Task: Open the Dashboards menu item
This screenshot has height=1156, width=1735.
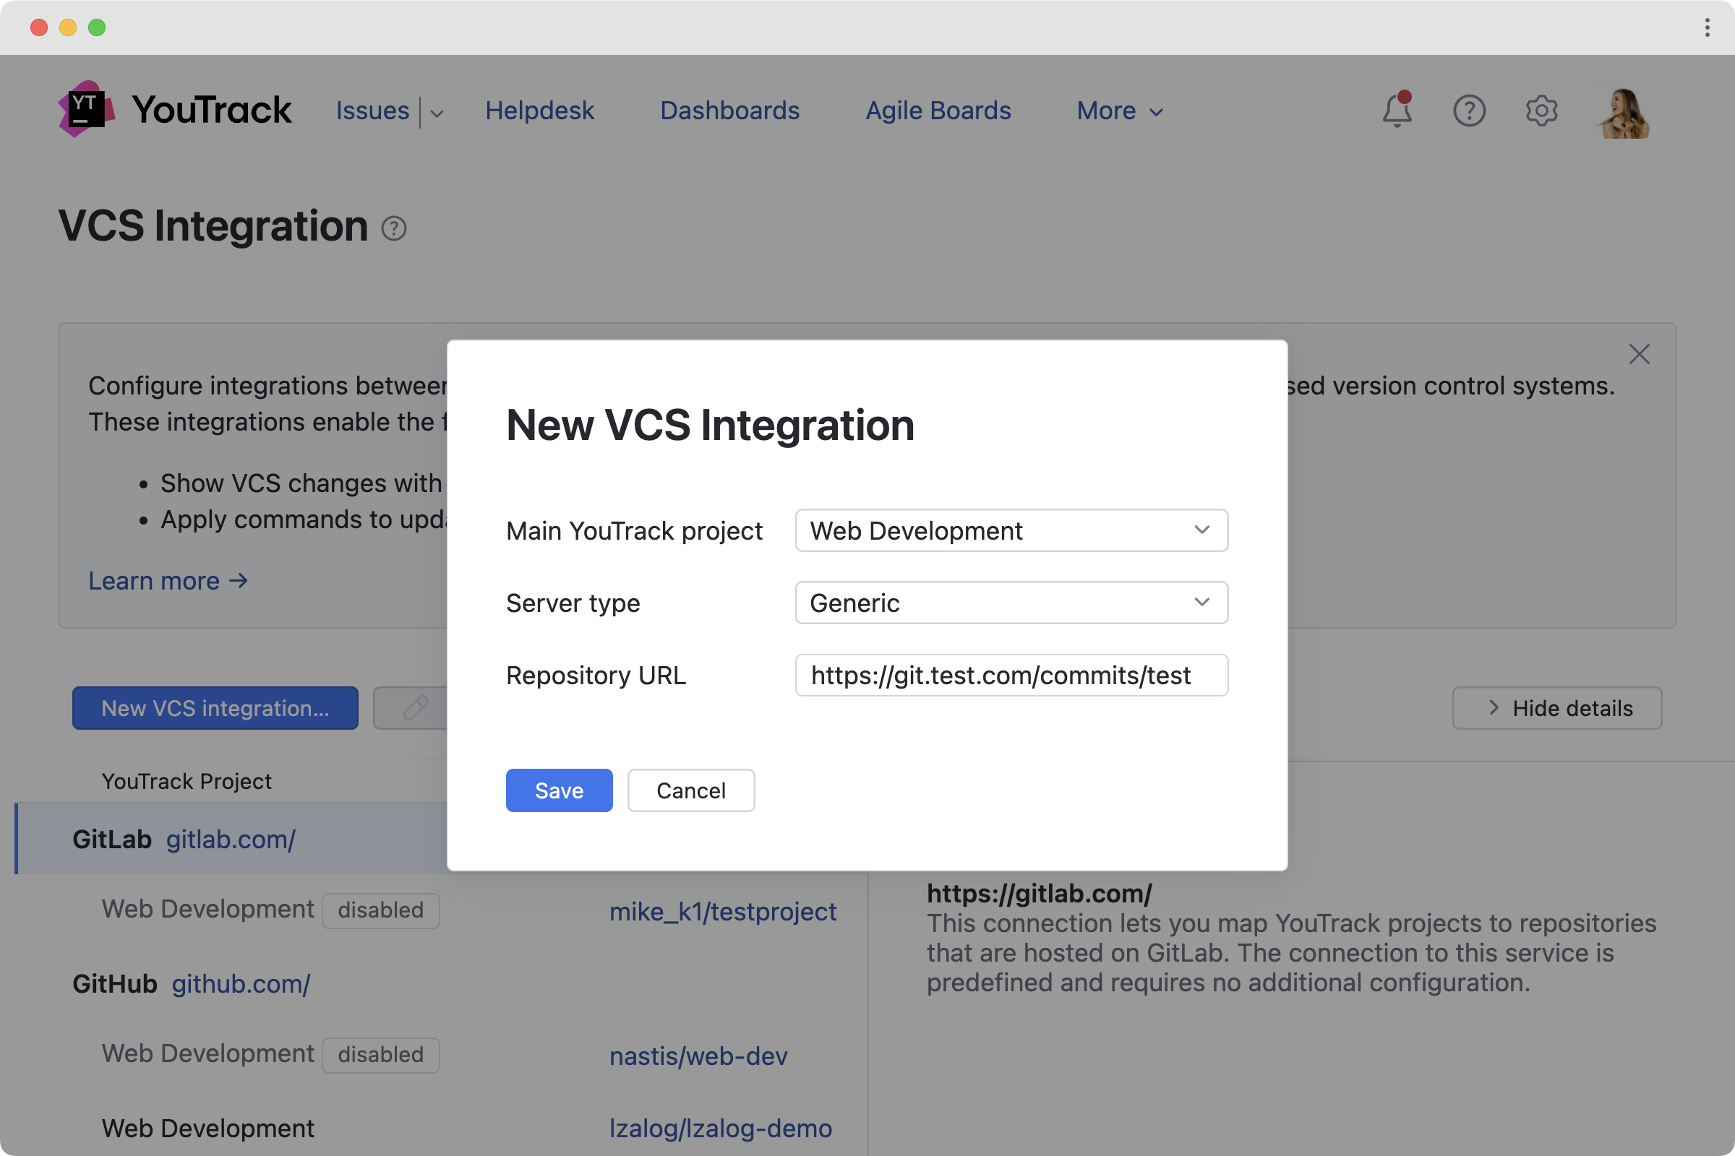Action: [729, 111]
